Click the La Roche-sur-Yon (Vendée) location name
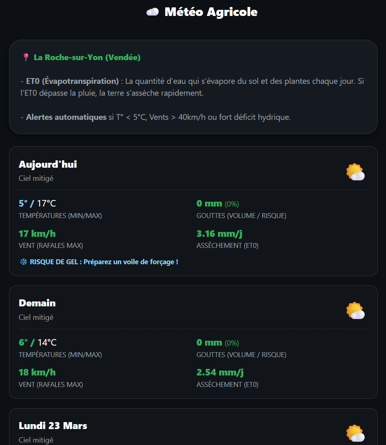Viewport: 386px width, 445px height. (x=87, y=58)
